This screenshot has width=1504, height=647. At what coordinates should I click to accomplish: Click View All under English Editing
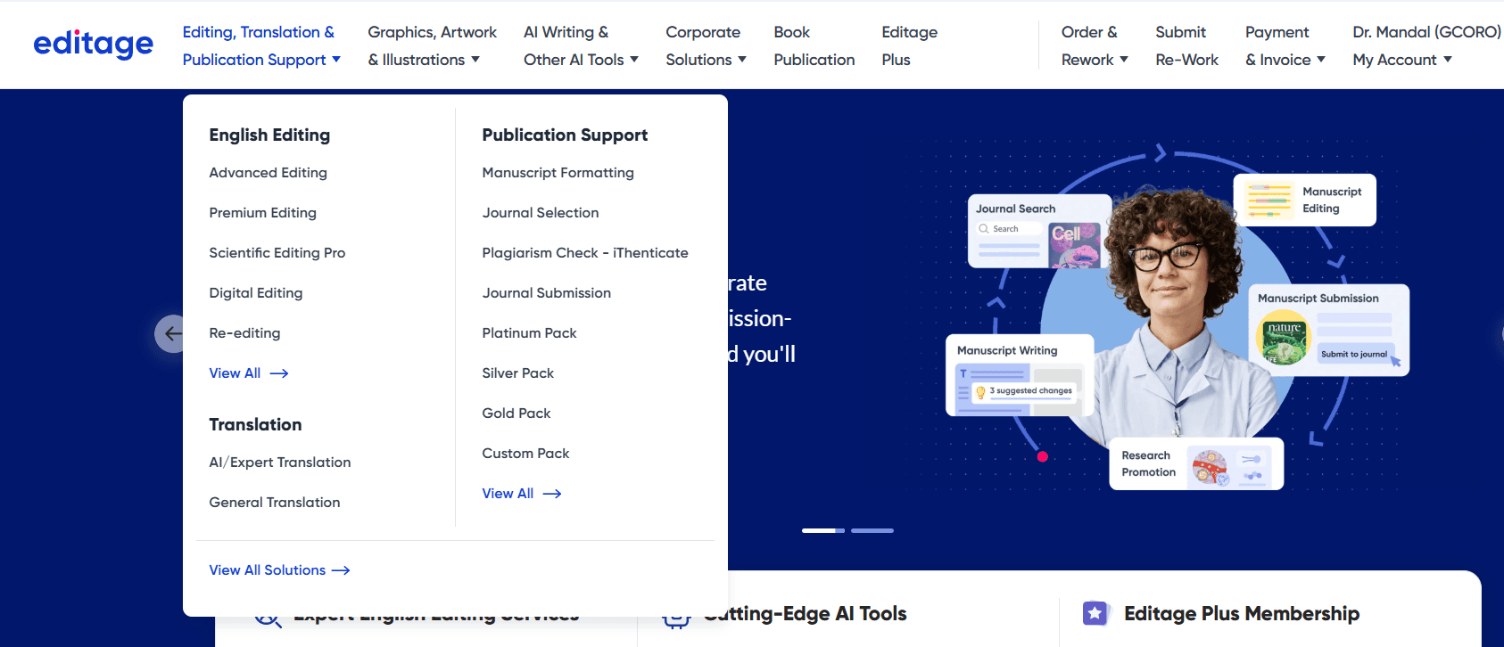tap(249, 373)
